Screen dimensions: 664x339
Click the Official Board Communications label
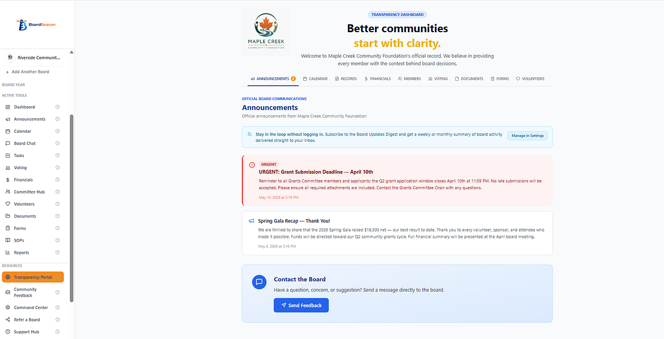pyautogui.click(x=274, y=99)
